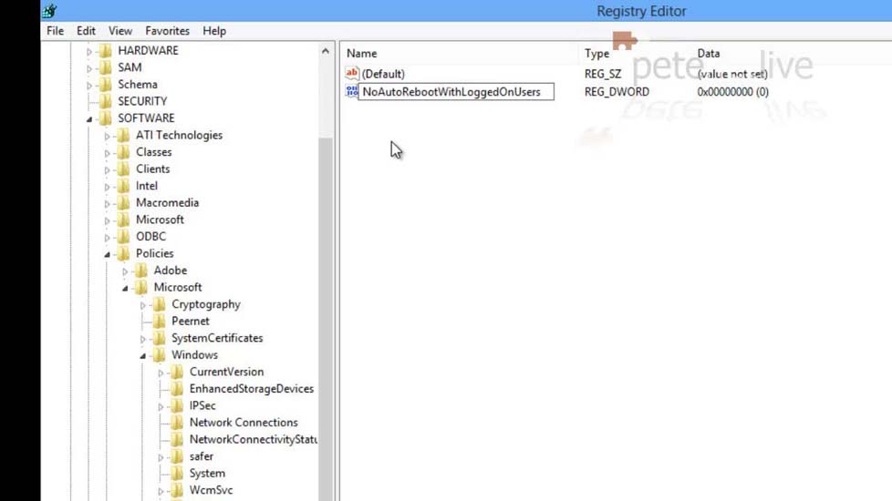The width and height of the screenshot is (892, 501).
Task: Open the File menu
Action: [56, 31]
